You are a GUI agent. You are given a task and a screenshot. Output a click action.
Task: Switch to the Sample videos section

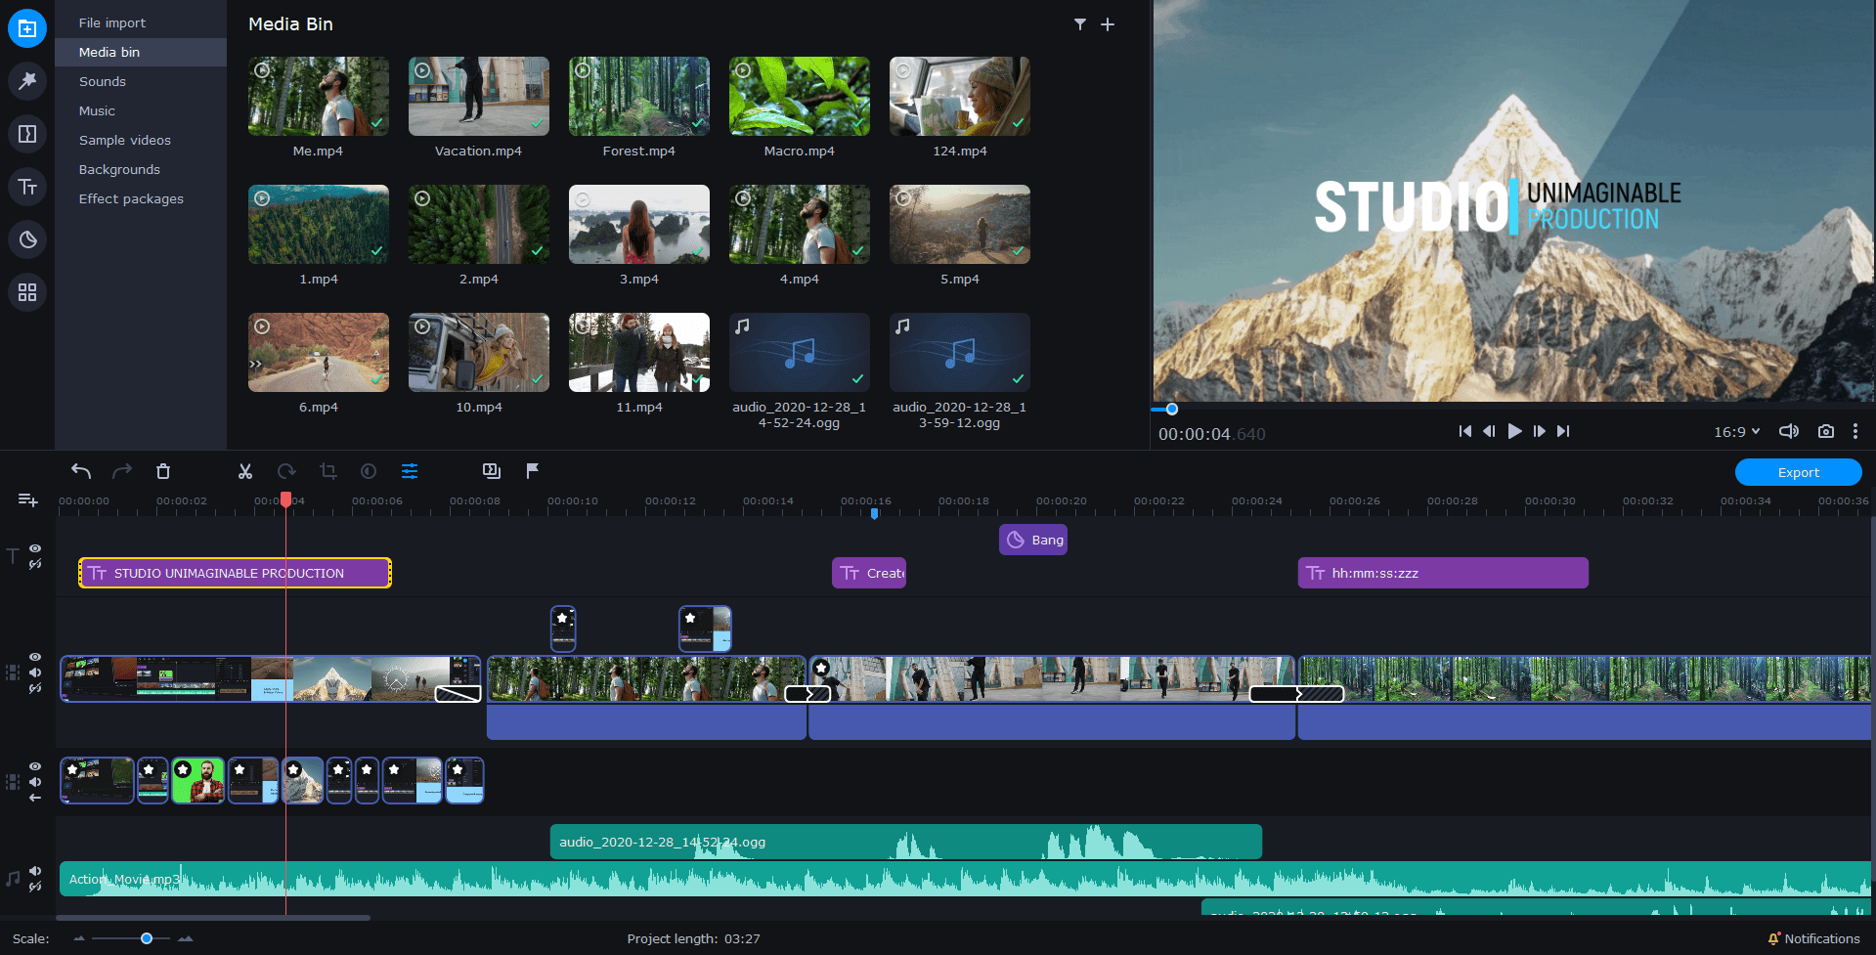click(x=124, y=140)
